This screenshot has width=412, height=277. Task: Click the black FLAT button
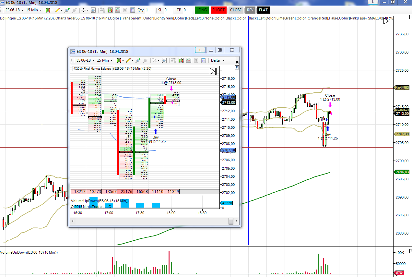[x=263, y=10]
